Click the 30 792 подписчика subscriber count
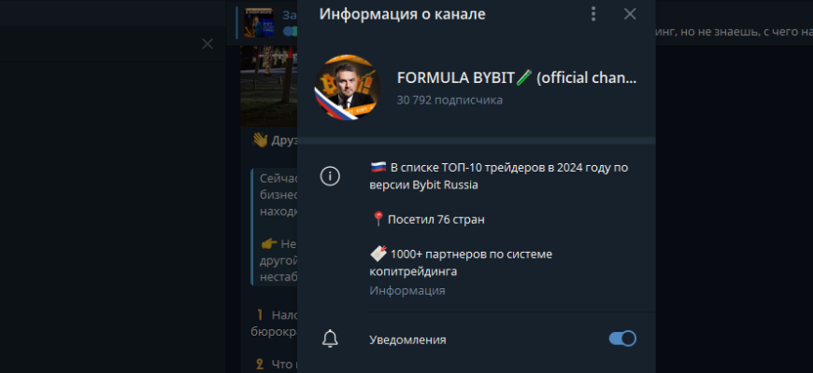The height and width of the screenshot is (373, 813). click(x=449, y=100)
